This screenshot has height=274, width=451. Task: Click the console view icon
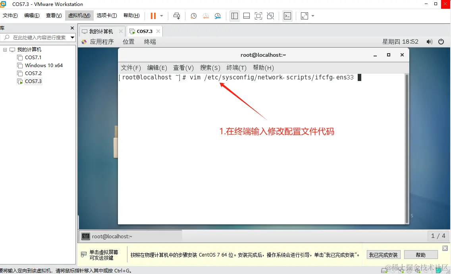[x=287, y=16]
